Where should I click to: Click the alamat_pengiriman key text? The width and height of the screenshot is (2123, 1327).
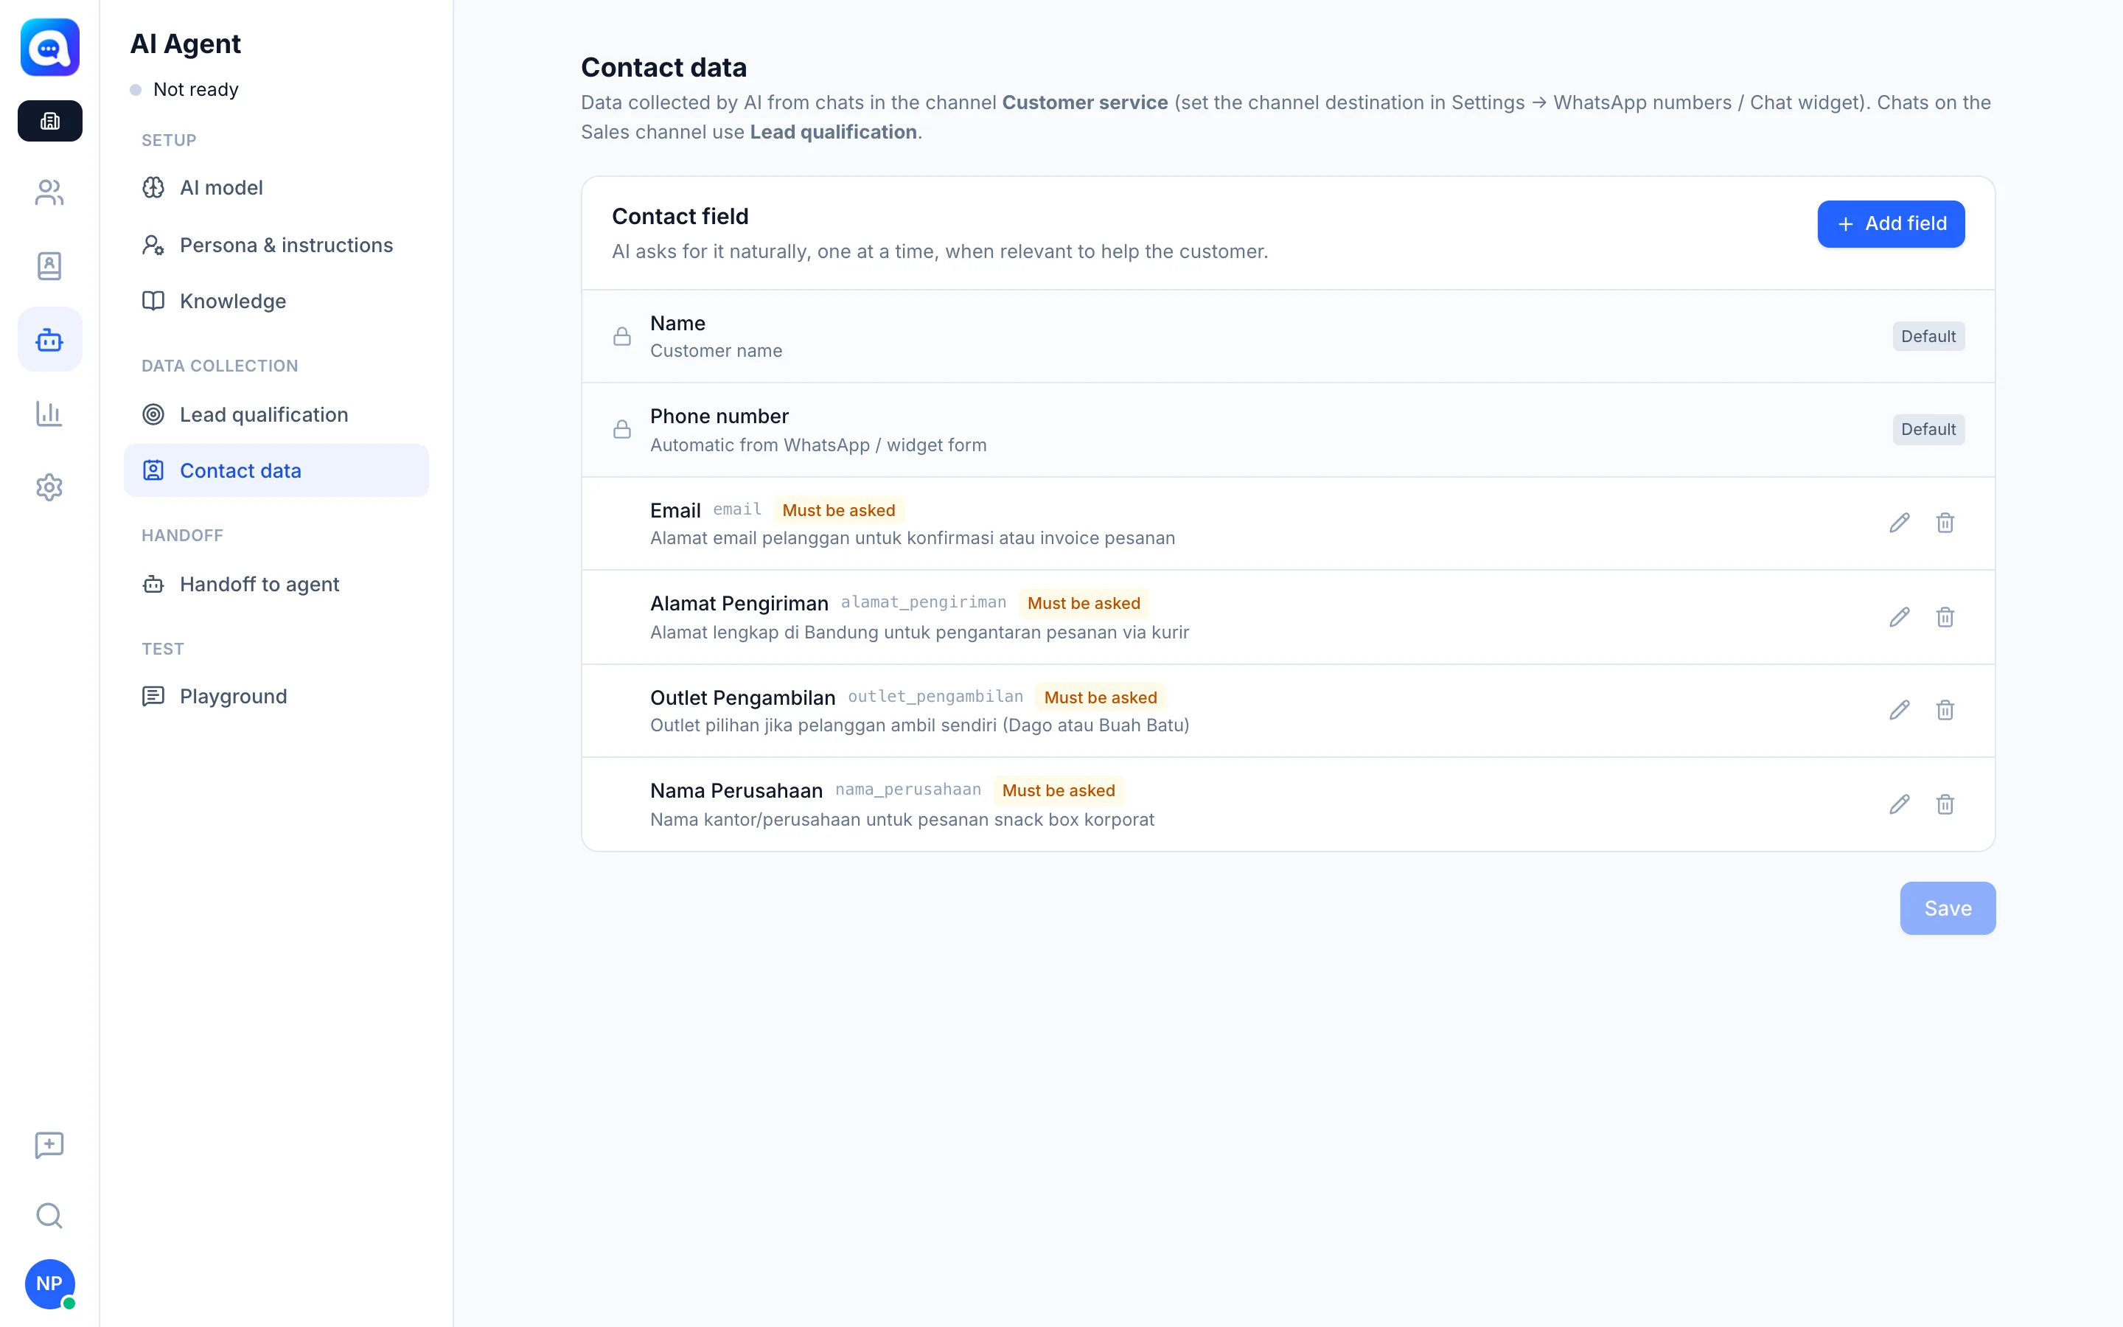(923, 602)
